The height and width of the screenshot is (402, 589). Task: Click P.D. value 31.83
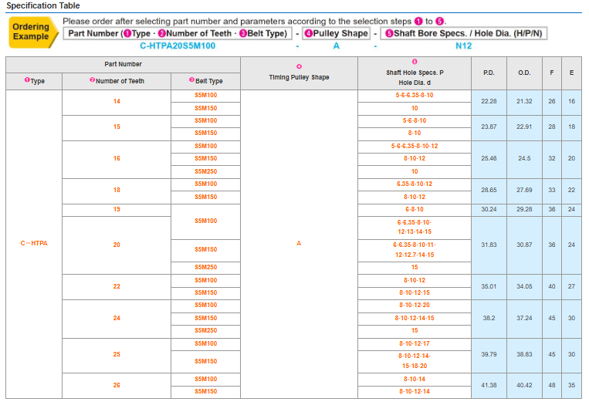(x=489, y=245)
